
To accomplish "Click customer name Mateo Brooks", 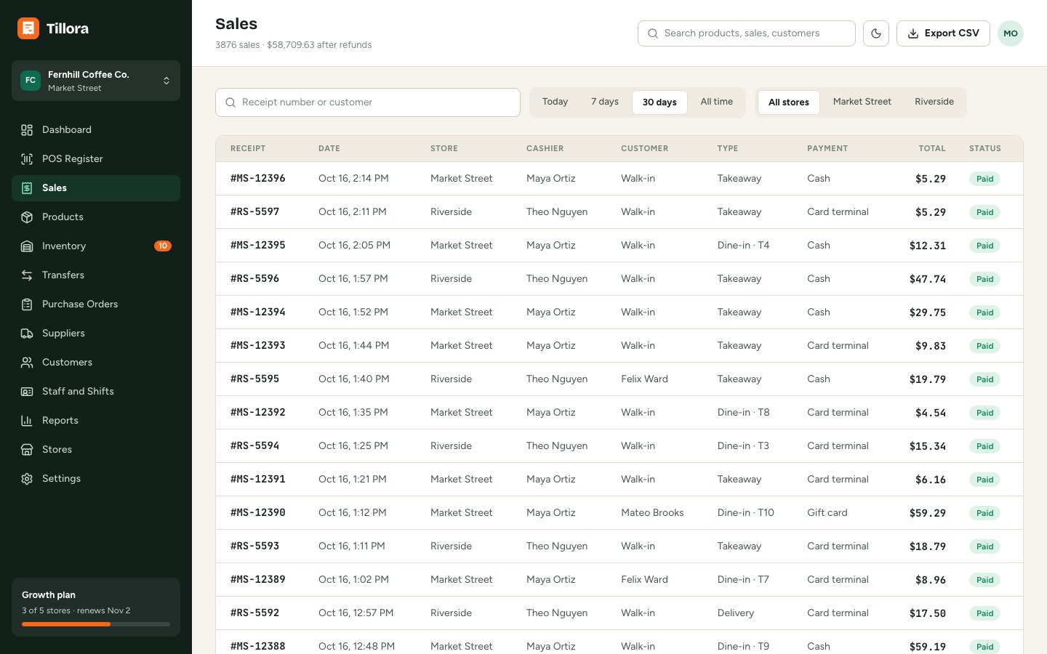I will tap(652, 513).
